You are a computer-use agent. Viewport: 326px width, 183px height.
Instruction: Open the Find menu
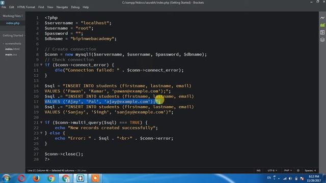(41, 7)
